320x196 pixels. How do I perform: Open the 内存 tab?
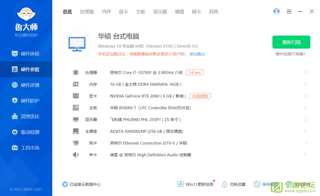point(106,12)
